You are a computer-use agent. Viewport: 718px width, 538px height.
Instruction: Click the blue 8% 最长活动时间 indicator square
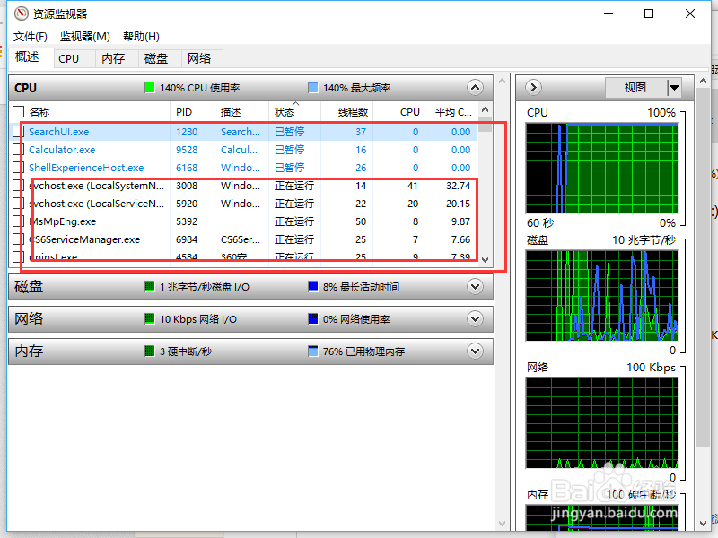click(x=312, y=287)
